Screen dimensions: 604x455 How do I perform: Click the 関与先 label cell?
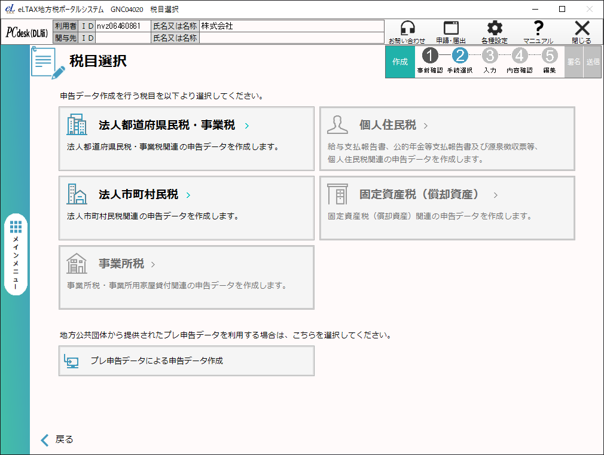coord(66,38)
